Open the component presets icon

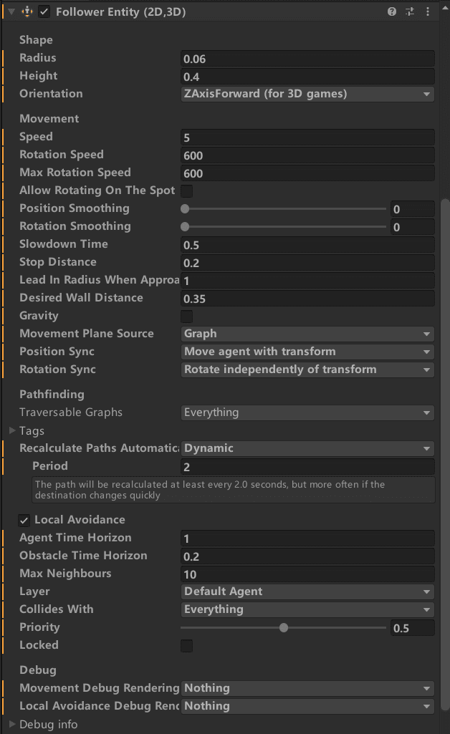click(x=410, y=11)
